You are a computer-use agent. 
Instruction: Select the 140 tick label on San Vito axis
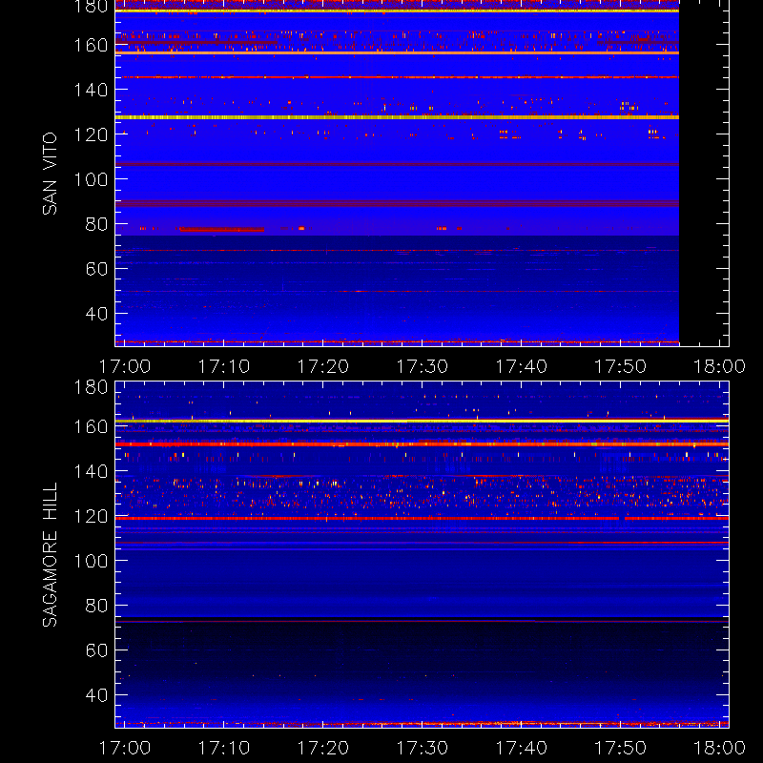pyautogui.click(x=91, y=90)
